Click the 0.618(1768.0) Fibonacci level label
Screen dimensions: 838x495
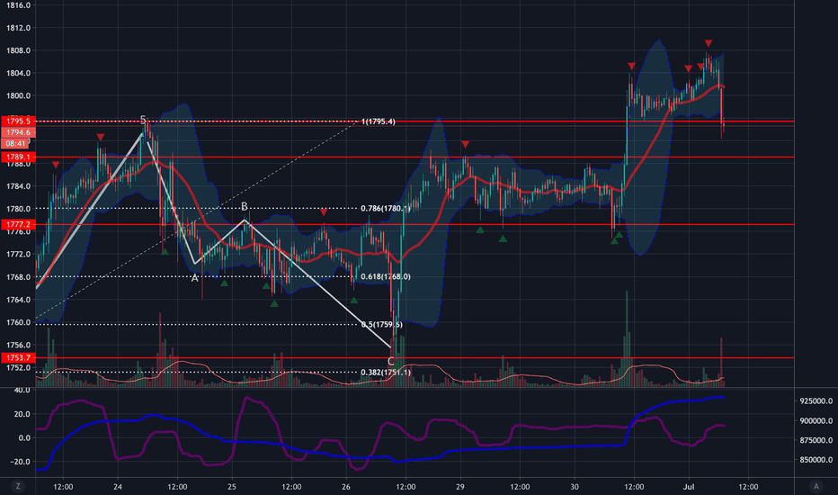point(386,276)
